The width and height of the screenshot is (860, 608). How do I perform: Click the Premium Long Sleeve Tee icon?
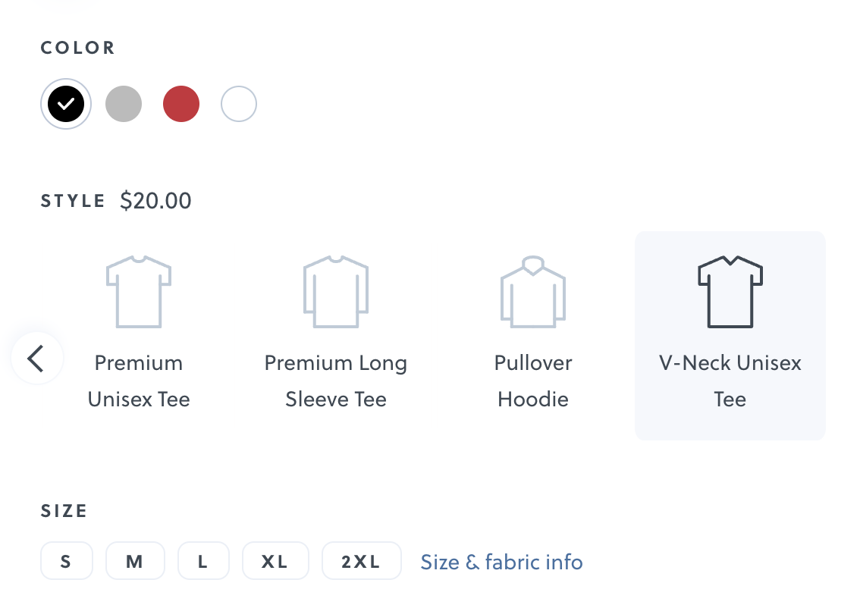[336, 292]
